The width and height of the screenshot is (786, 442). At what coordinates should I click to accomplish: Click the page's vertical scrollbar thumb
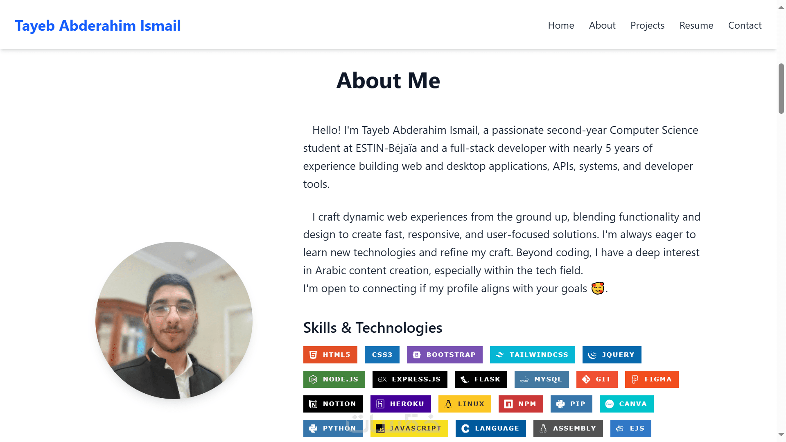(781, 88)
